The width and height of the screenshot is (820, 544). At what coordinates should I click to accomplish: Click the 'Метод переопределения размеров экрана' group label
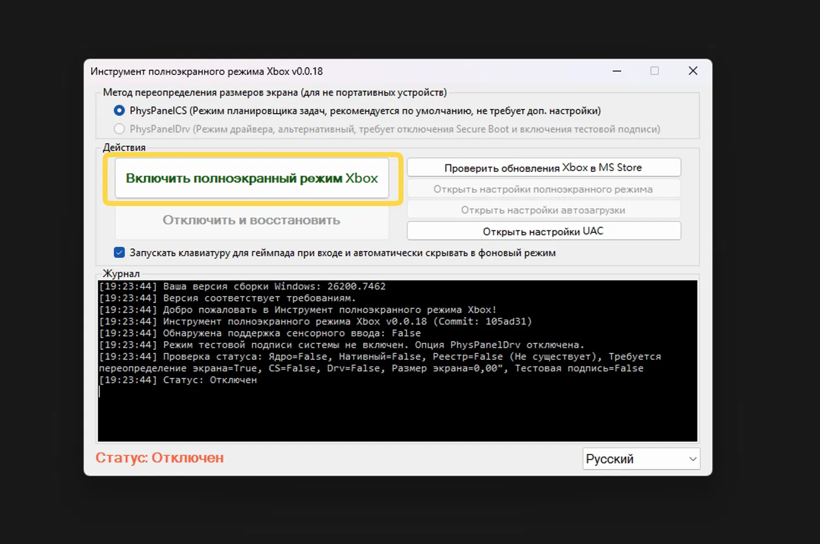(x=275, y=92)
